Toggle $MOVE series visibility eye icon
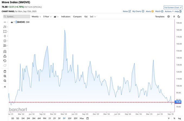 click(x=12, y=22)
